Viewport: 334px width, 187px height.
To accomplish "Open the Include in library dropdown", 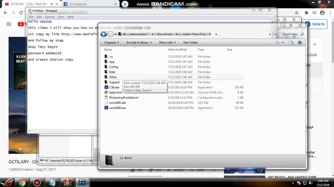I will [139, 43].
